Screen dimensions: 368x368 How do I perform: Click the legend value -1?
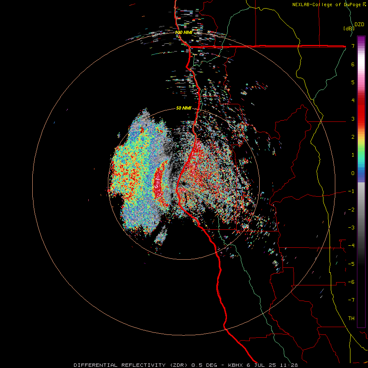[x=351, y=191]
